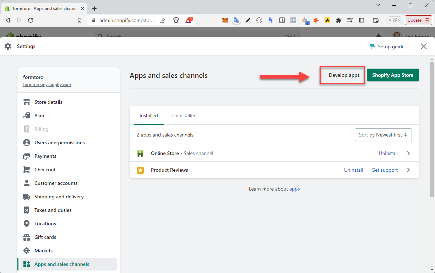This screenshot has width=435, height=273.
Task: Click the page vertical scrollbar
Action: pos(432,130)
